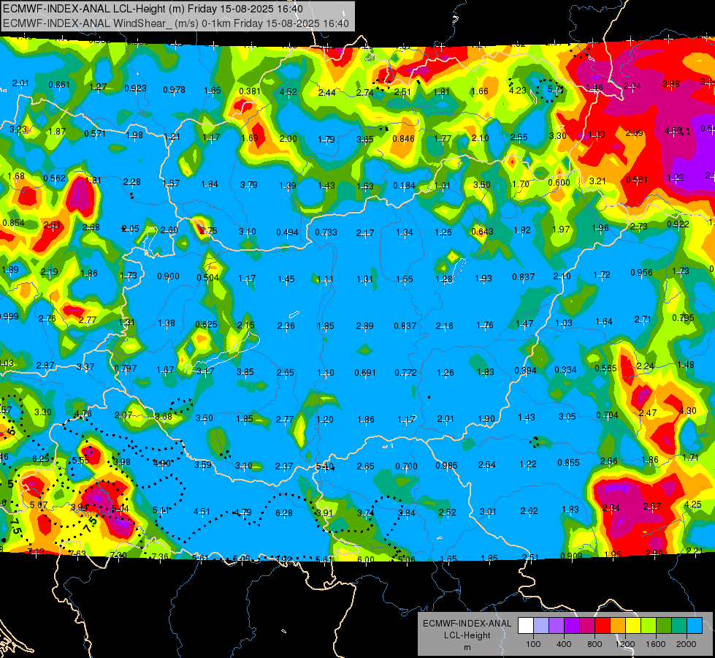Click the wind shear value 0.855

569,463
